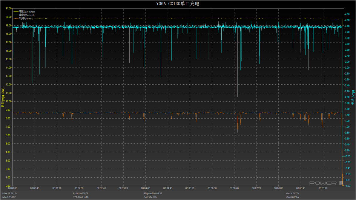The image size is (356, 200).
Task: Click the "00:05:20" time axis label
Action: click(190, 188)
